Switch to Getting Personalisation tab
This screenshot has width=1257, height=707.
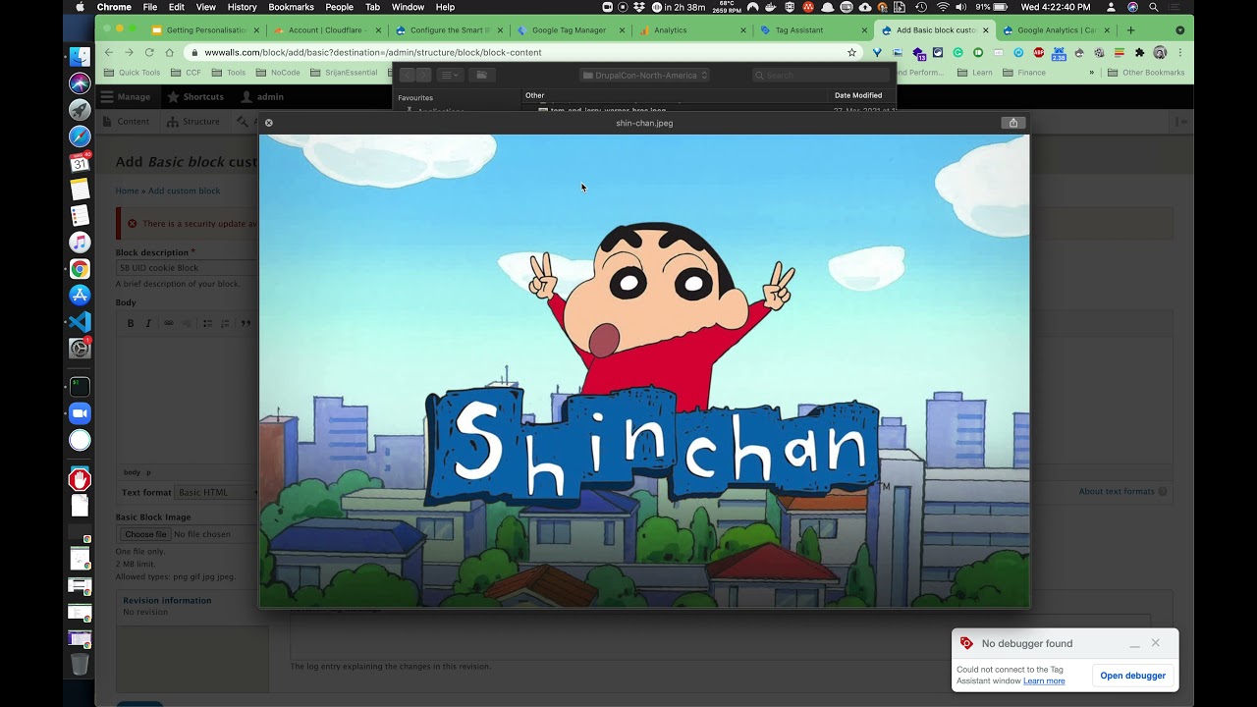click(207, 30)
